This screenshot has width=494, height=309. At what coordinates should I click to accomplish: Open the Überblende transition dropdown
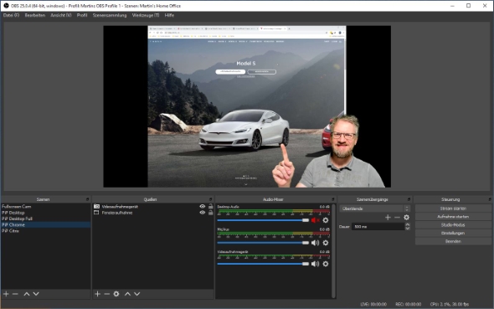click(x=374, y=209)
